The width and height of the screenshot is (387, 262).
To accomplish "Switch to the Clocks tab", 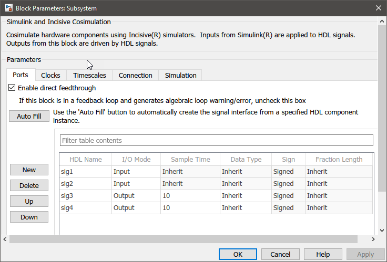I will click(x=50, y=75).
